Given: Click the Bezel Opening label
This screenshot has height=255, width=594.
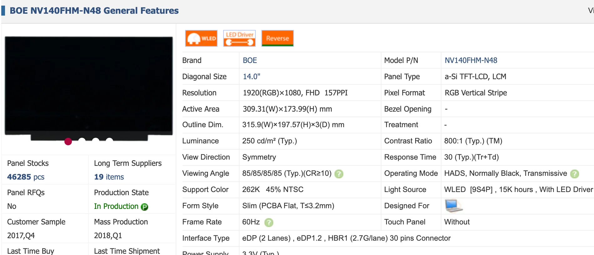Looking at the screenshot, I should (x=408, y=109).
